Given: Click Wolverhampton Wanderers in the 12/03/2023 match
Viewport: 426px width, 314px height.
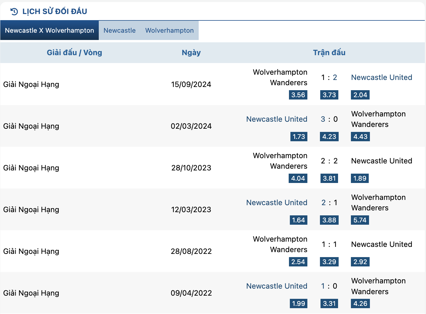Looking at the screenshot, I should click(378, 203).
